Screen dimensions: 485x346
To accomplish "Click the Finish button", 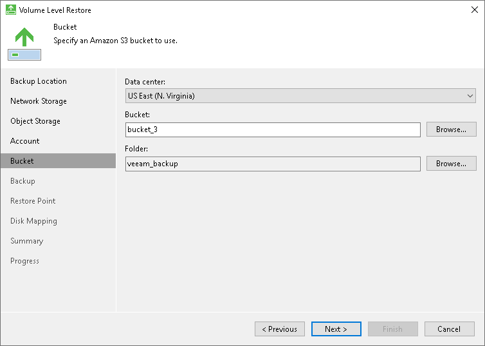I will (393, 329).
